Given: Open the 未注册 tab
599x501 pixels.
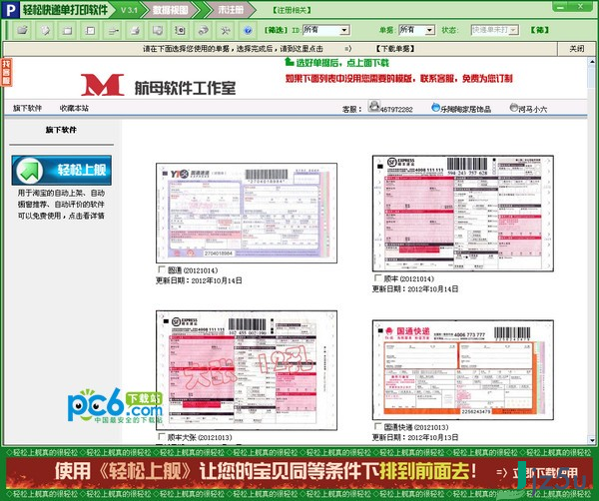Looking at the screenshot, I should pos(231,10).
